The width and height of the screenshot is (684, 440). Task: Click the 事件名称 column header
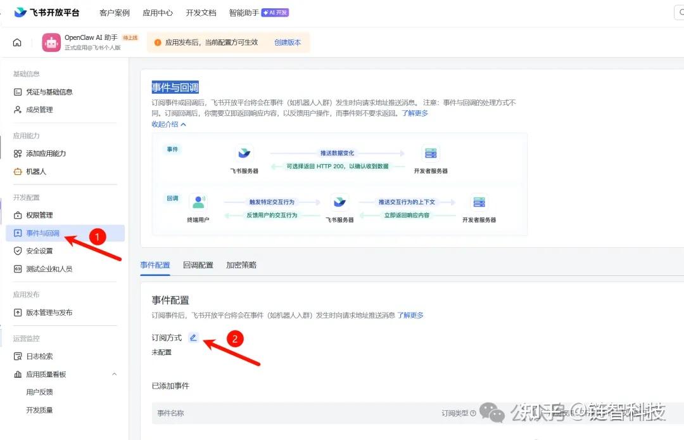(170, 413)
